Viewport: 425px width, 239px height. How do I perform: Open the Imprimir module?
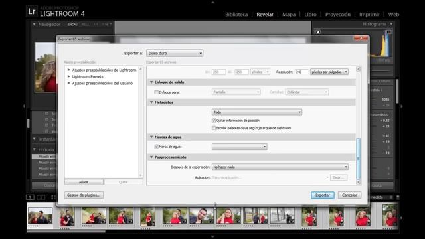tap(369, 15)
